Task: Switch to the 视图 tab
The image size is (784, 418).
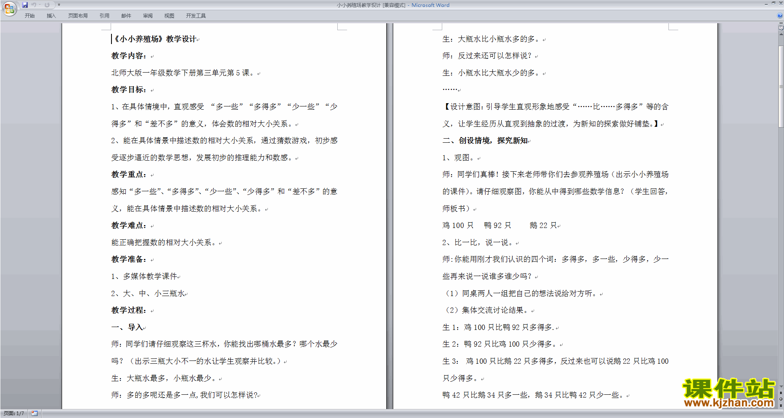Action: [x=169, y=15]
